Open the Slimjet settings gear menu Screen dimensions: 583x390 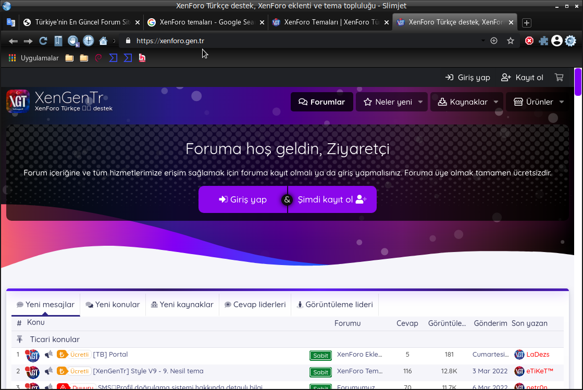coord(570,41)
